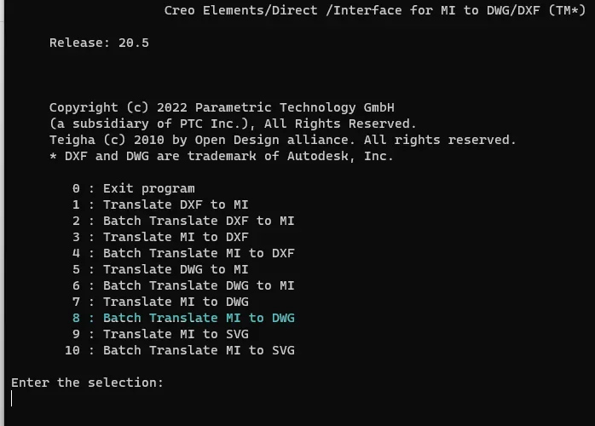
Task: Click the 'Release: 20.5' version text
Action: pyautogui.click(x=99, y=43)
